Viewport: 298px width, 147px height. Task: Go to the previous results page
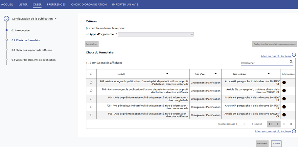click(x=277, y=124)
